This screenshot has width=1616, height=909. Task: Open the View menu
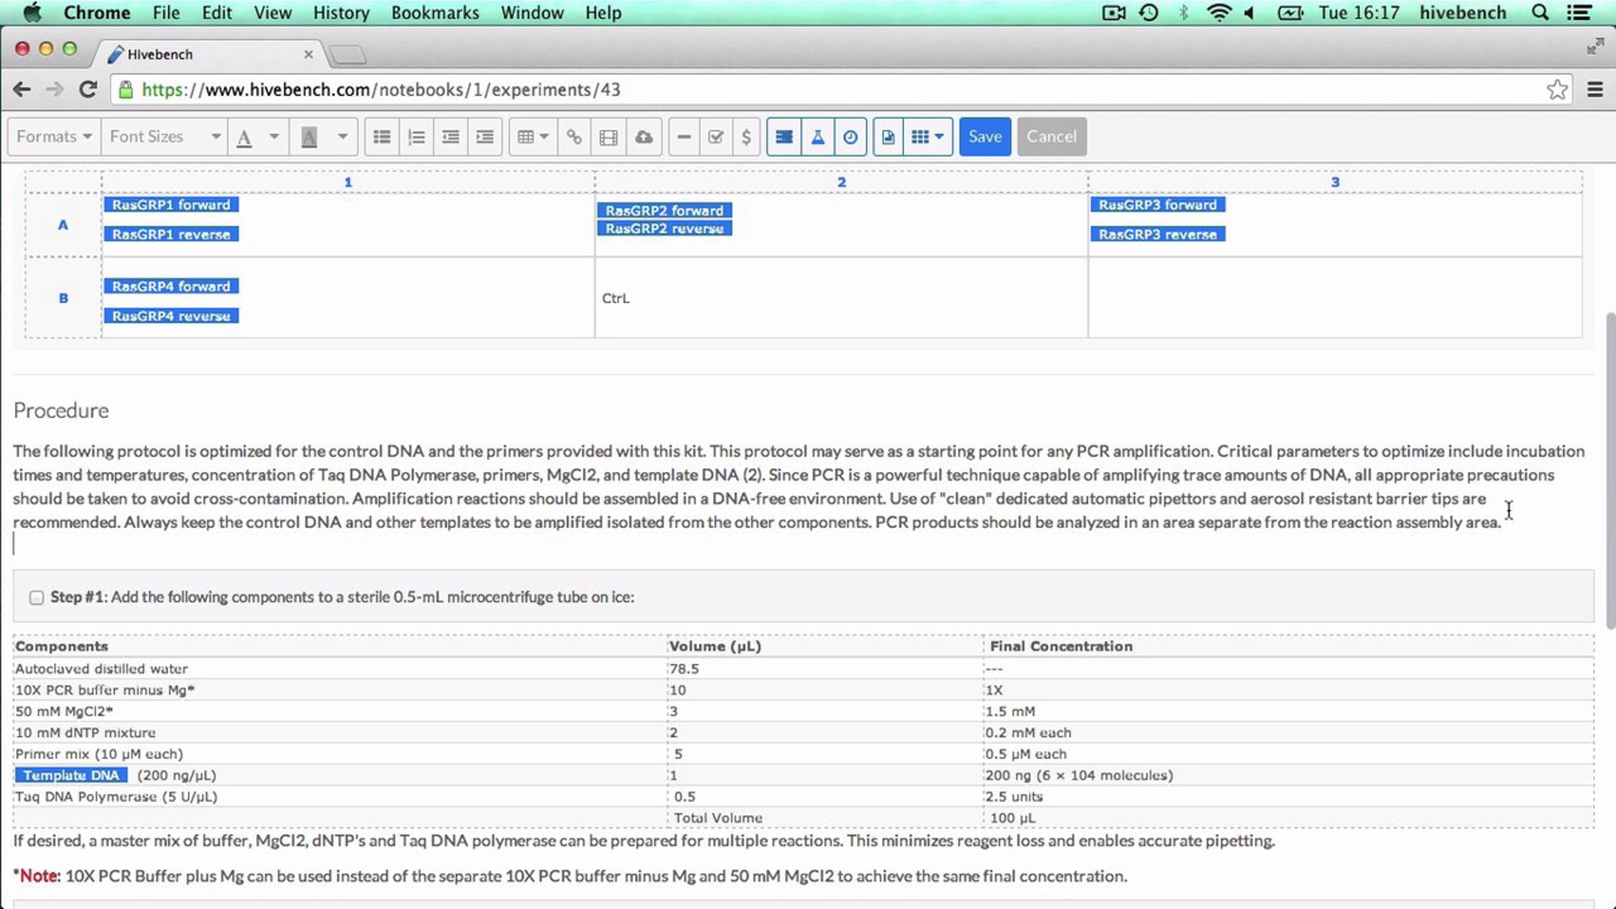(x=273, y=13)
